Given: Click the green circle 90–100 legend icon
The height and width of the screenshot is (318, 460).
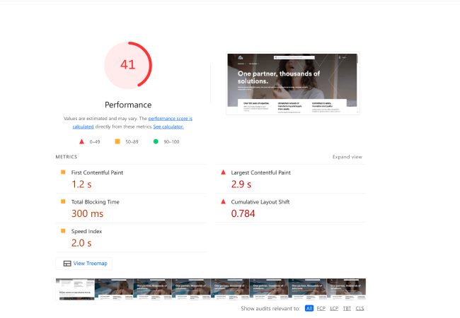Looking at the screenshot, I should coord(156,141).
